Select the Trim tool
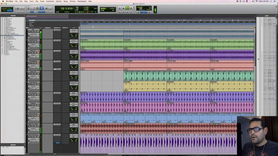The height and width of the screenshot is (156, 278). [33, 8]
